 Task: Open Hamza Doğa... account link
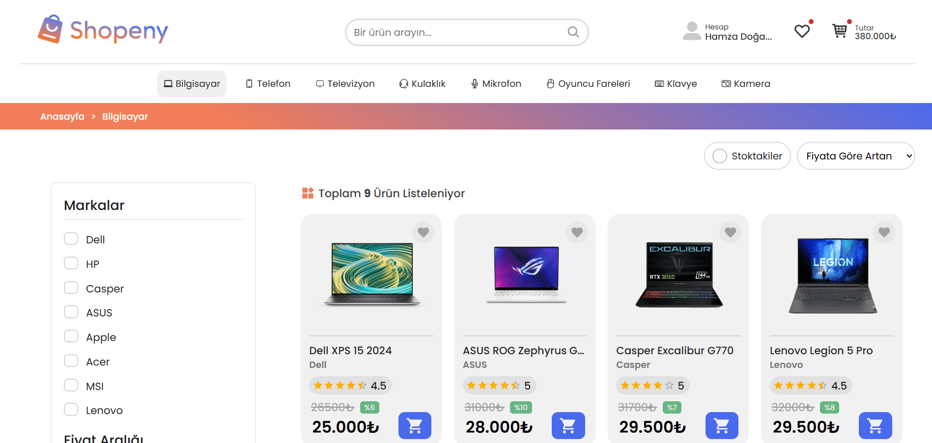click(738, 36)
